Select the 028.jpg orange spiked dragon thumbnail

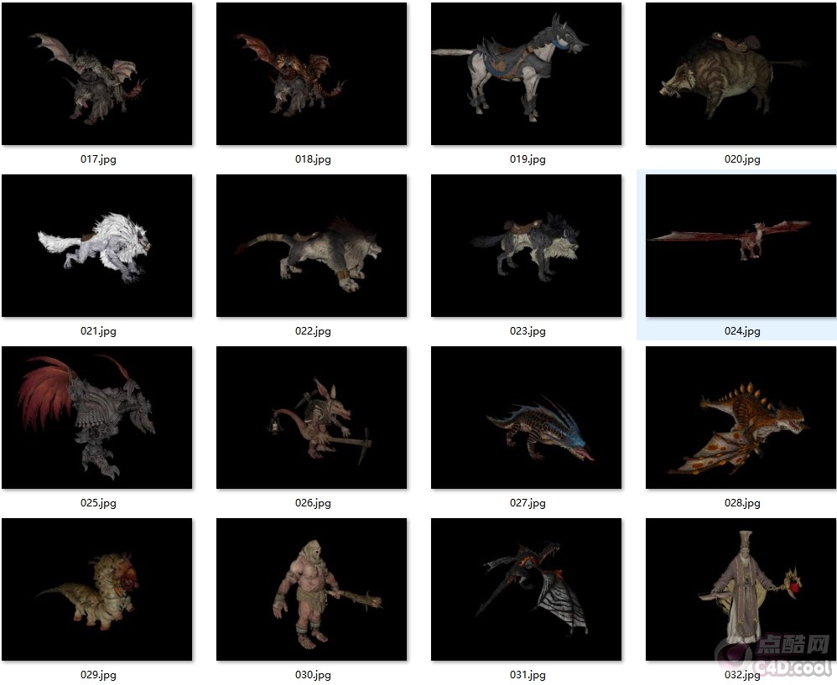741,418
